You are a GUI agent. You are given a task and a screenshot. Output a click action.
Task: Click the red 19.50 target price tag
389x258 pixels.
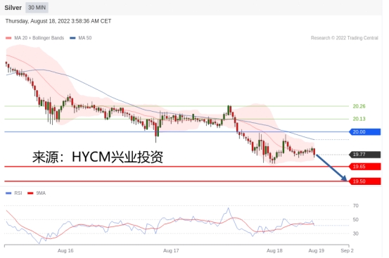tap(365, 181)
